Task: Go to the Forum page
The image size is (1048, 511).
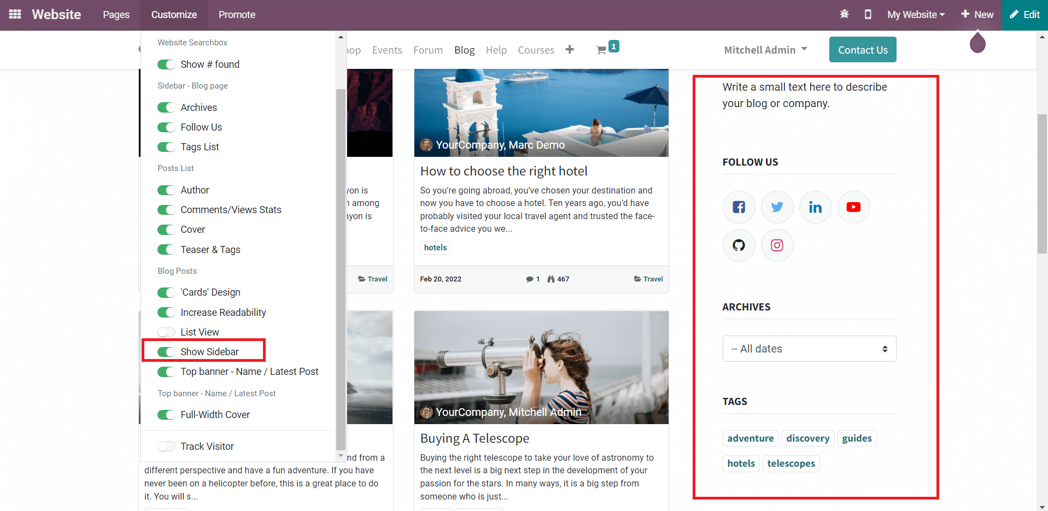Action: click(x=428, y=50)
